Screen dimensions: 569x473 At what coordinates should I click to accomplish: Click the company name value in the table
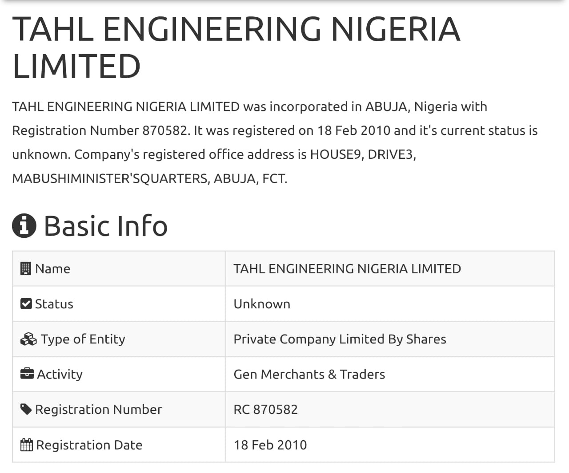click(x=347, y=268)
